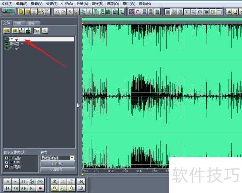
Task: Toggle the 视频 file type checkbox
Action: pyautogui.click(x=7, y=167)
